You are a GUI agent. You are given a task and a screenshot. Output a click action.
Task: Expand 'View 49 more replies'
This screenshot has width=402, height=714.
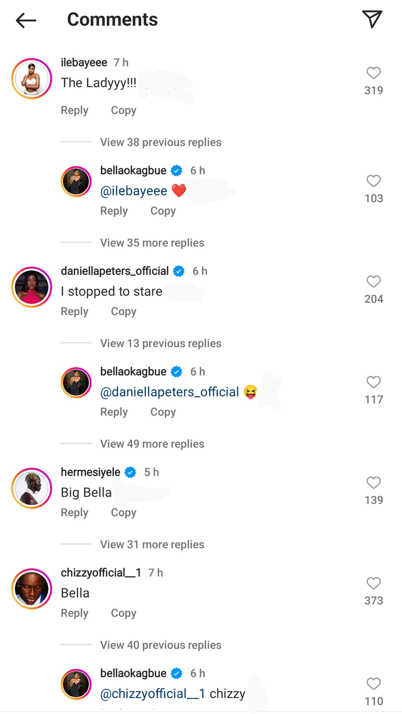152,444
